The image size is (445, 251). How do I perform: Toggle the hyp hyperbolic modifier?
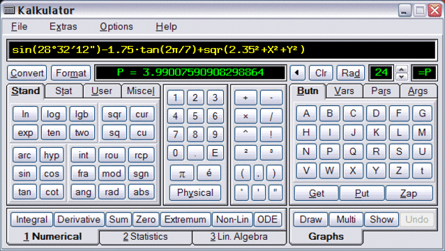pos(52,155)
